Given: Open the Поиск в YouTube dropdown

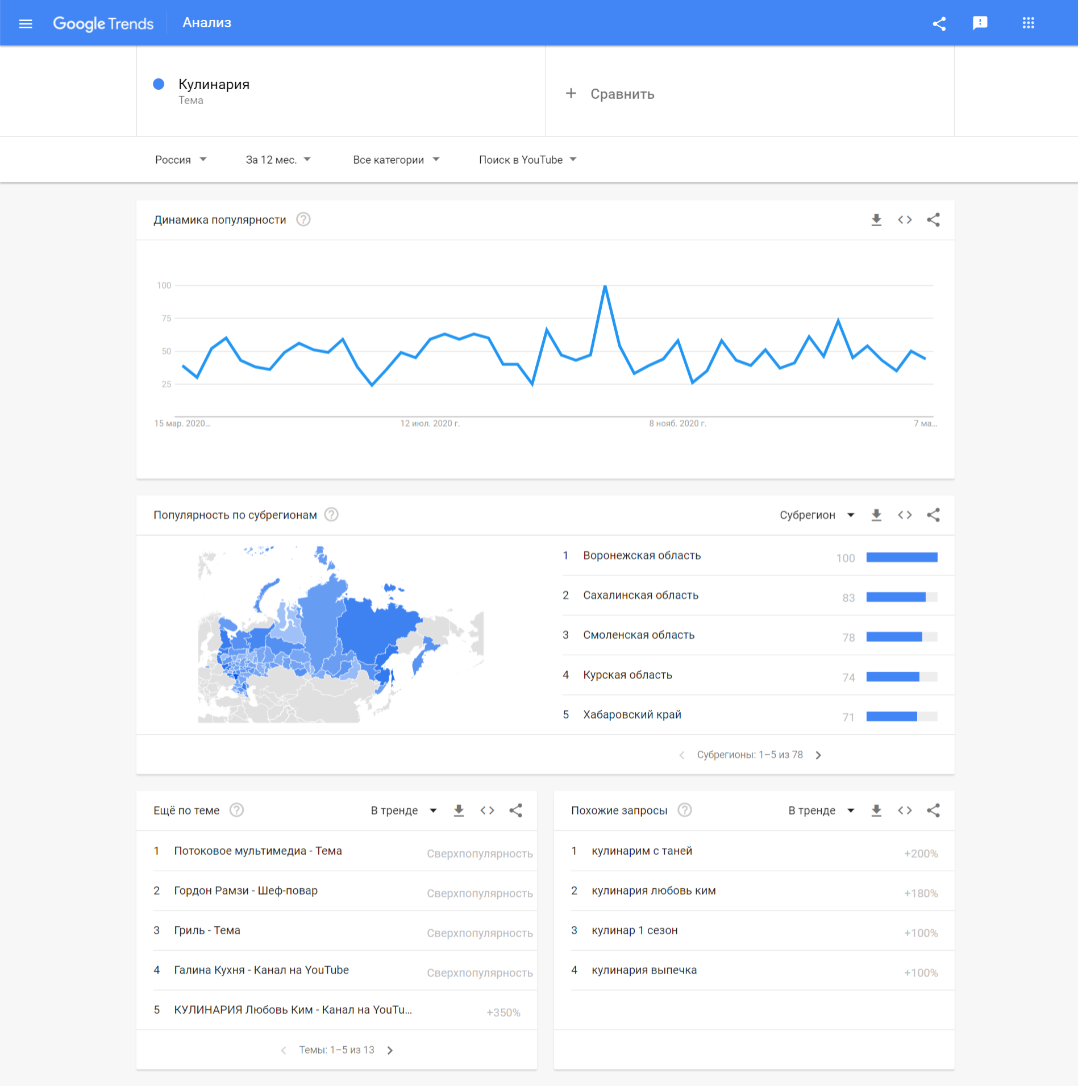Looking at the screenshot, I should point(527,160).
